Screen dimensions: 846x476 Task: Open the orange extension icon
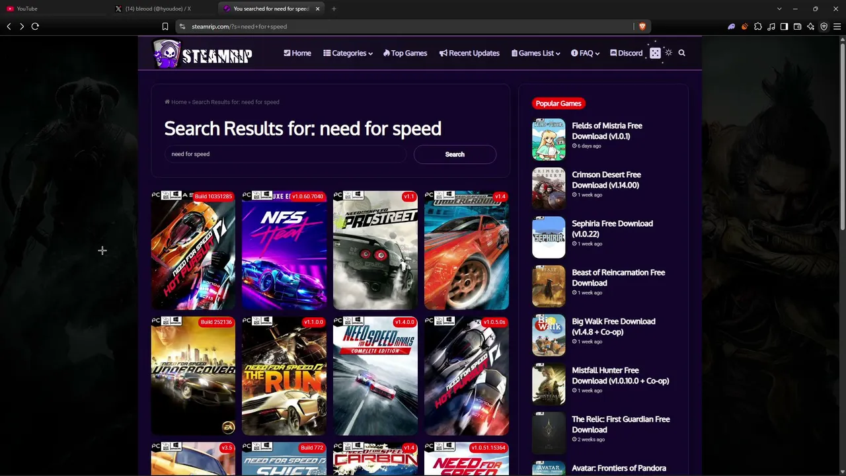click(x=745, y=26)
